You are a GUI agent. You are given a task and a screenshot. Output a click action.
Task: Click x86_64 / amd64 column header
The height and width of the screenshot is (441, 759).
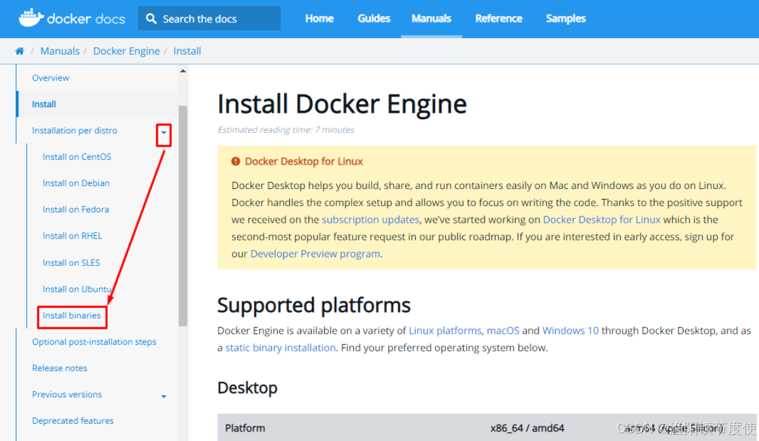[527, 428]
